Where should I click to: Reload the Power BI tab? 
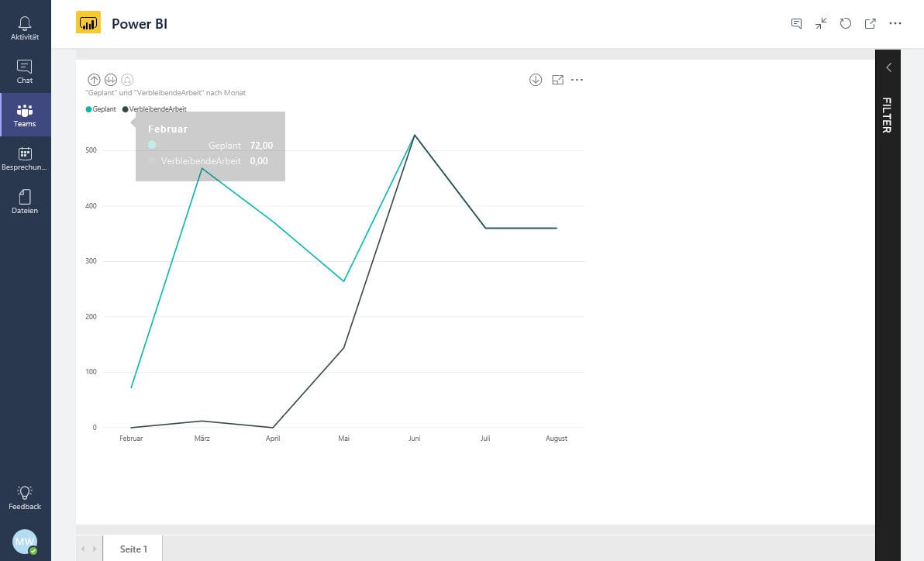846,23
